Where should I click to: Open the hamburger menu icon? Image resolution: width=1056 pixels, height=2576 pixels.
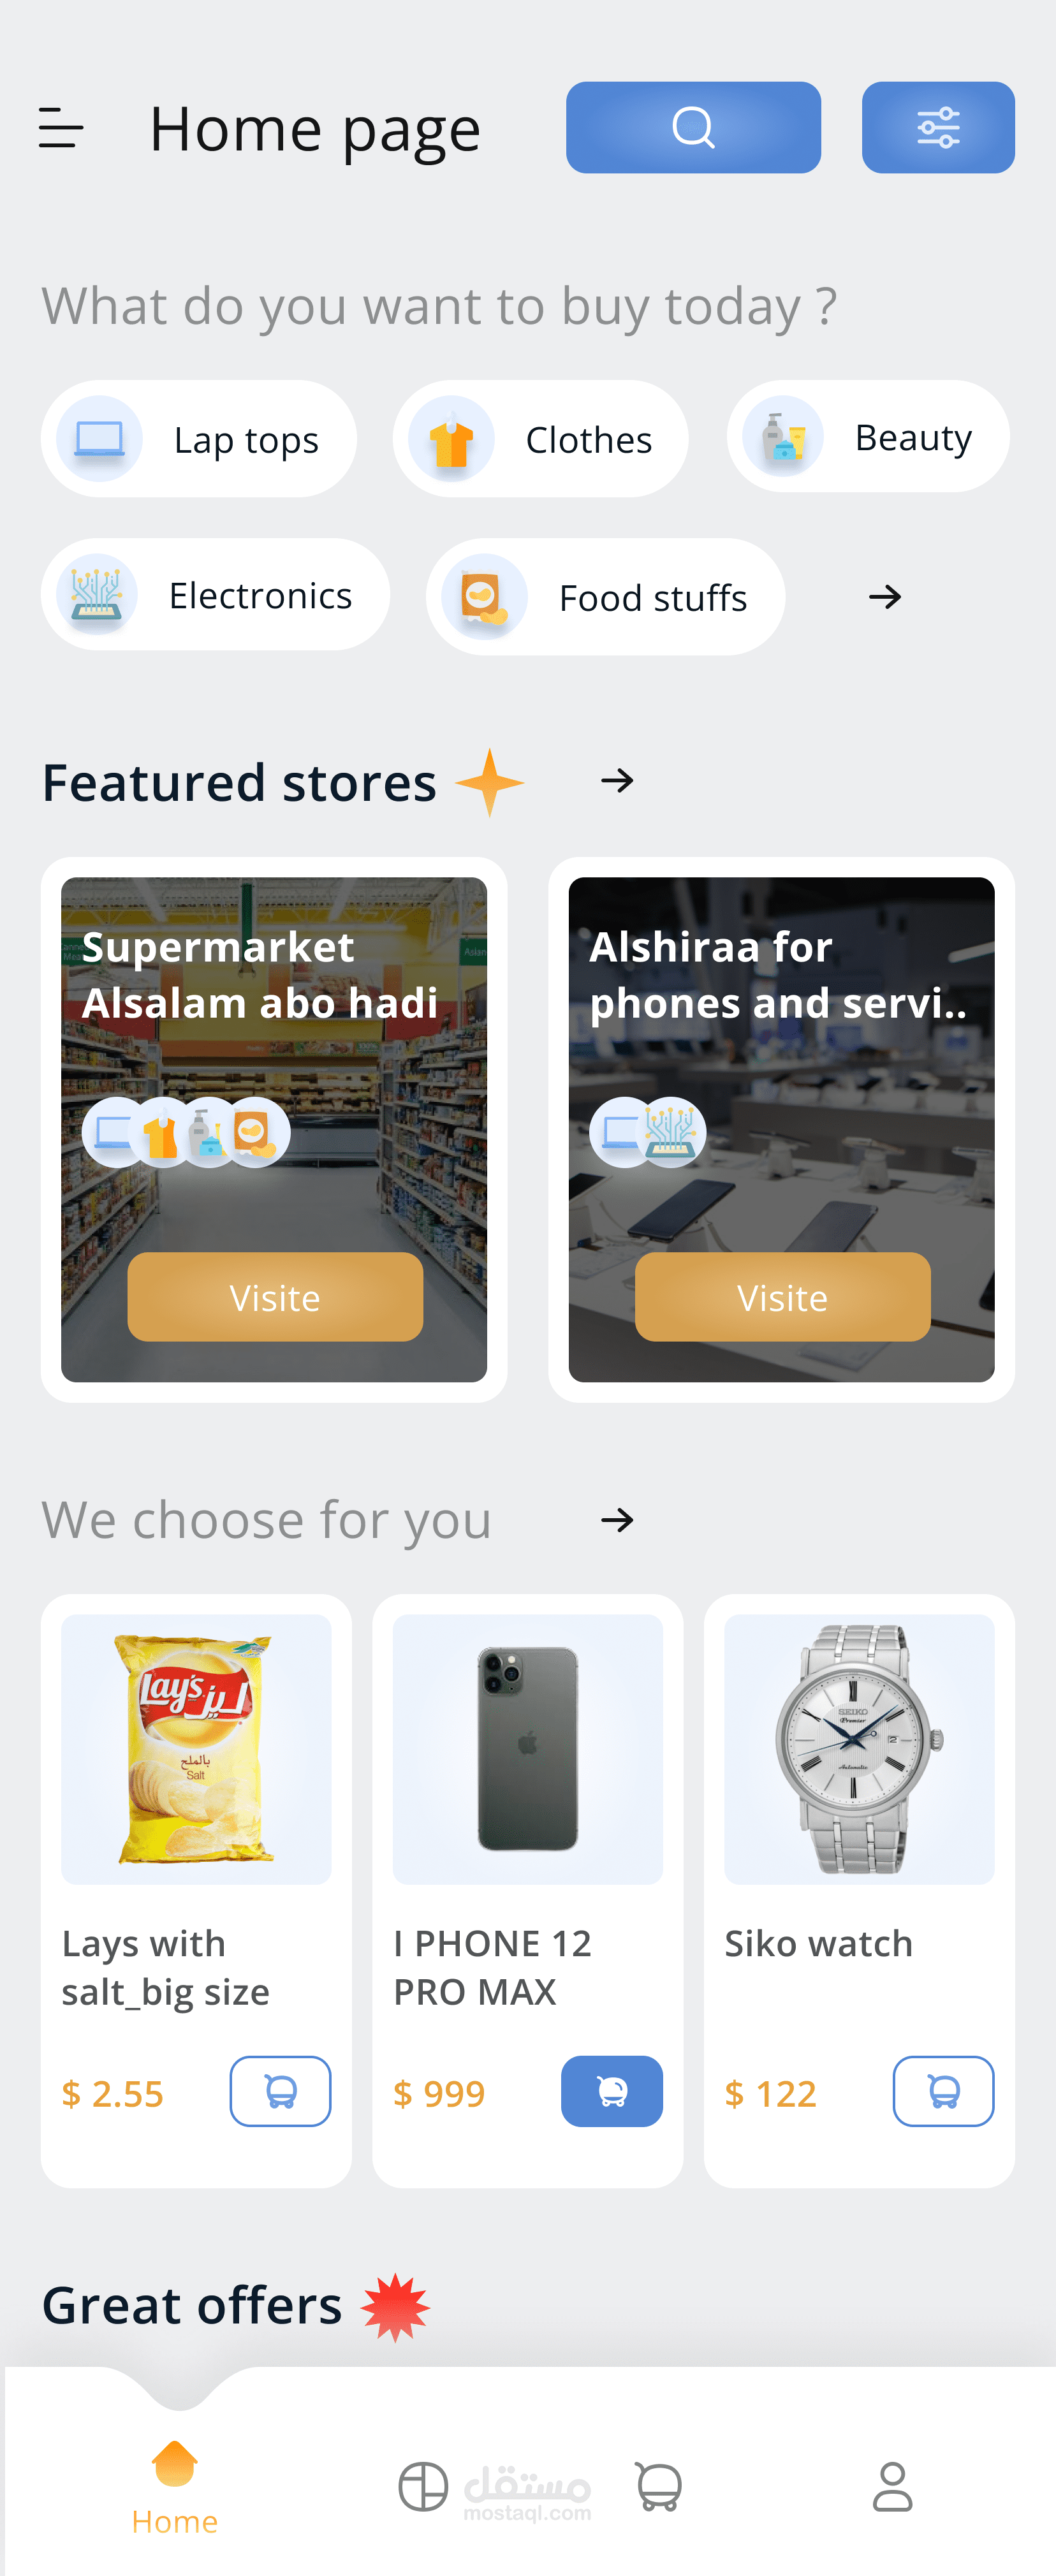60,128
